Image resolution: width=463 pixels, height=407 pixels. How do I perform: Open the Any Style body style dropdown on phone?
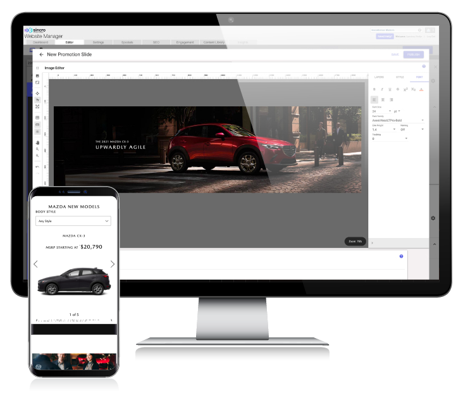click(x=73, y=221)
